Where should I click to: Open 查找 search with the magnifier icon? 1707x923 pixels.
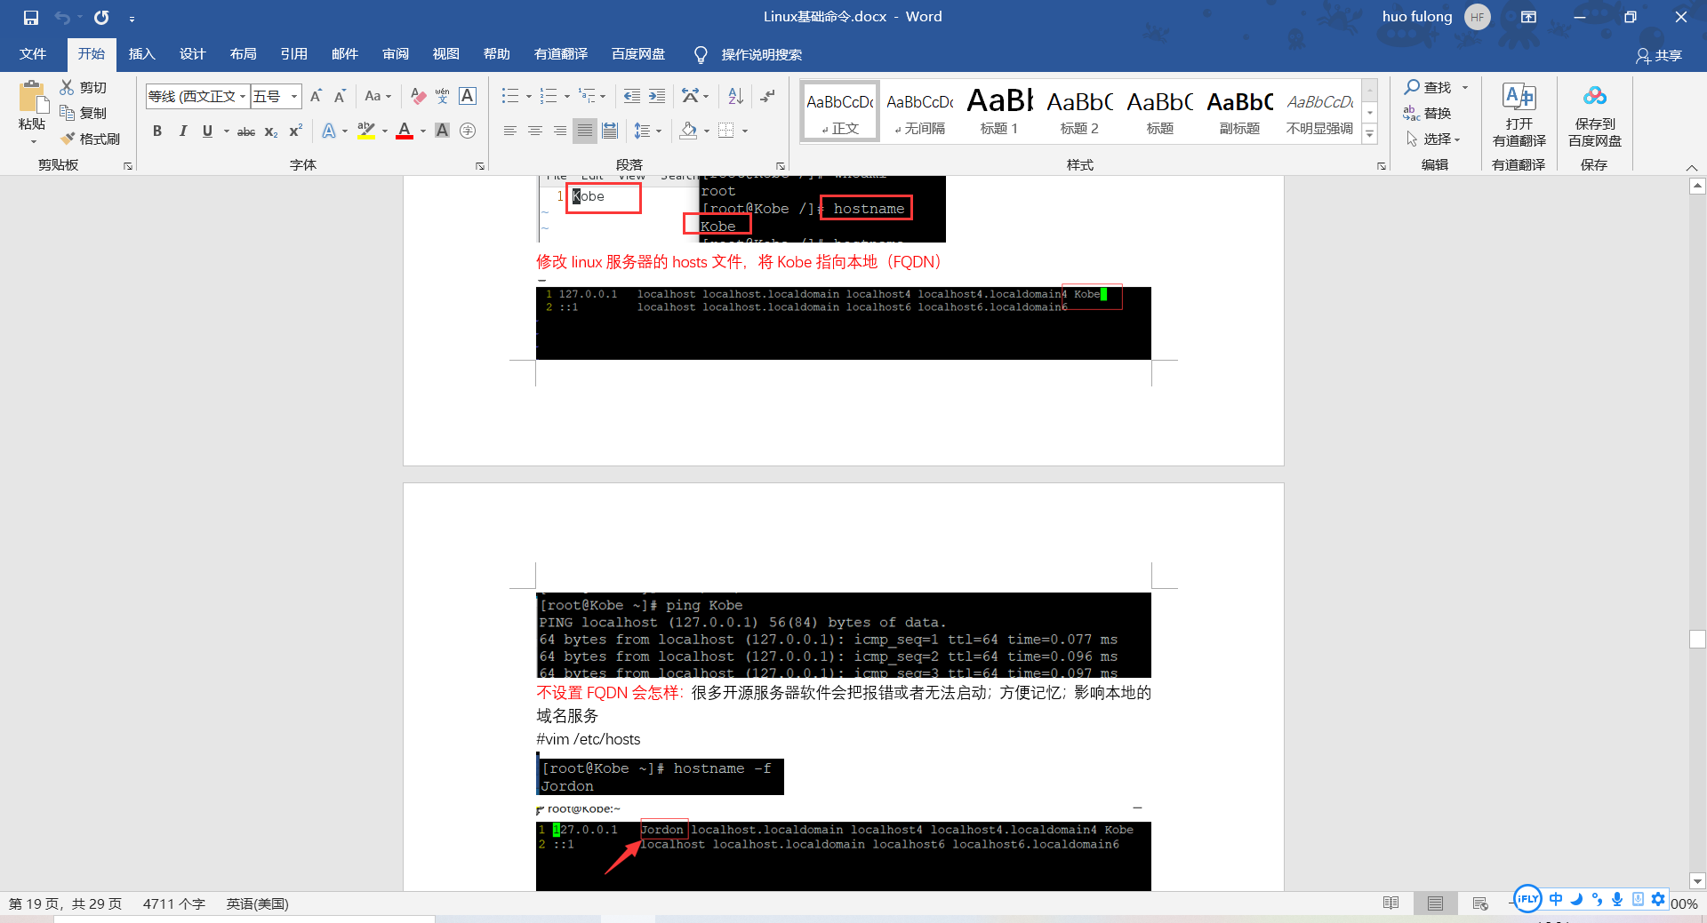1427,87
